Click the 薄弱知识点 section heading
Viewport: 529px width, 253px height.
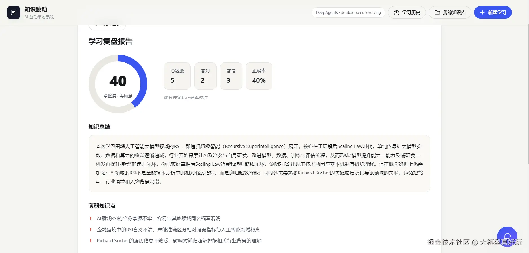102,206
